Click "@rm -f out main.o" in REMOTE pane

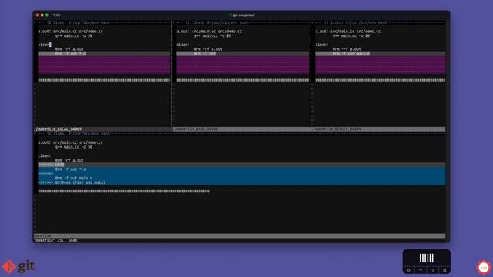click(351, 54)
